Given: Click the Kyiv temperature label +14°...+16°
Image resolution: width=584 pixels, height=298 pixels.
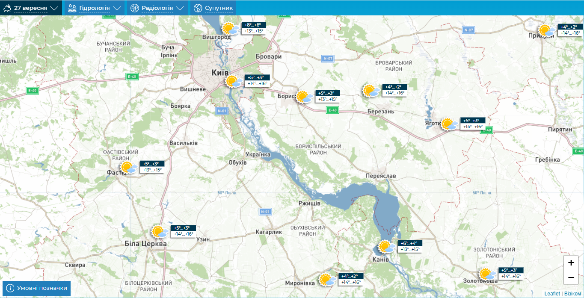Looking at the screenshot, I should [257, 83].
